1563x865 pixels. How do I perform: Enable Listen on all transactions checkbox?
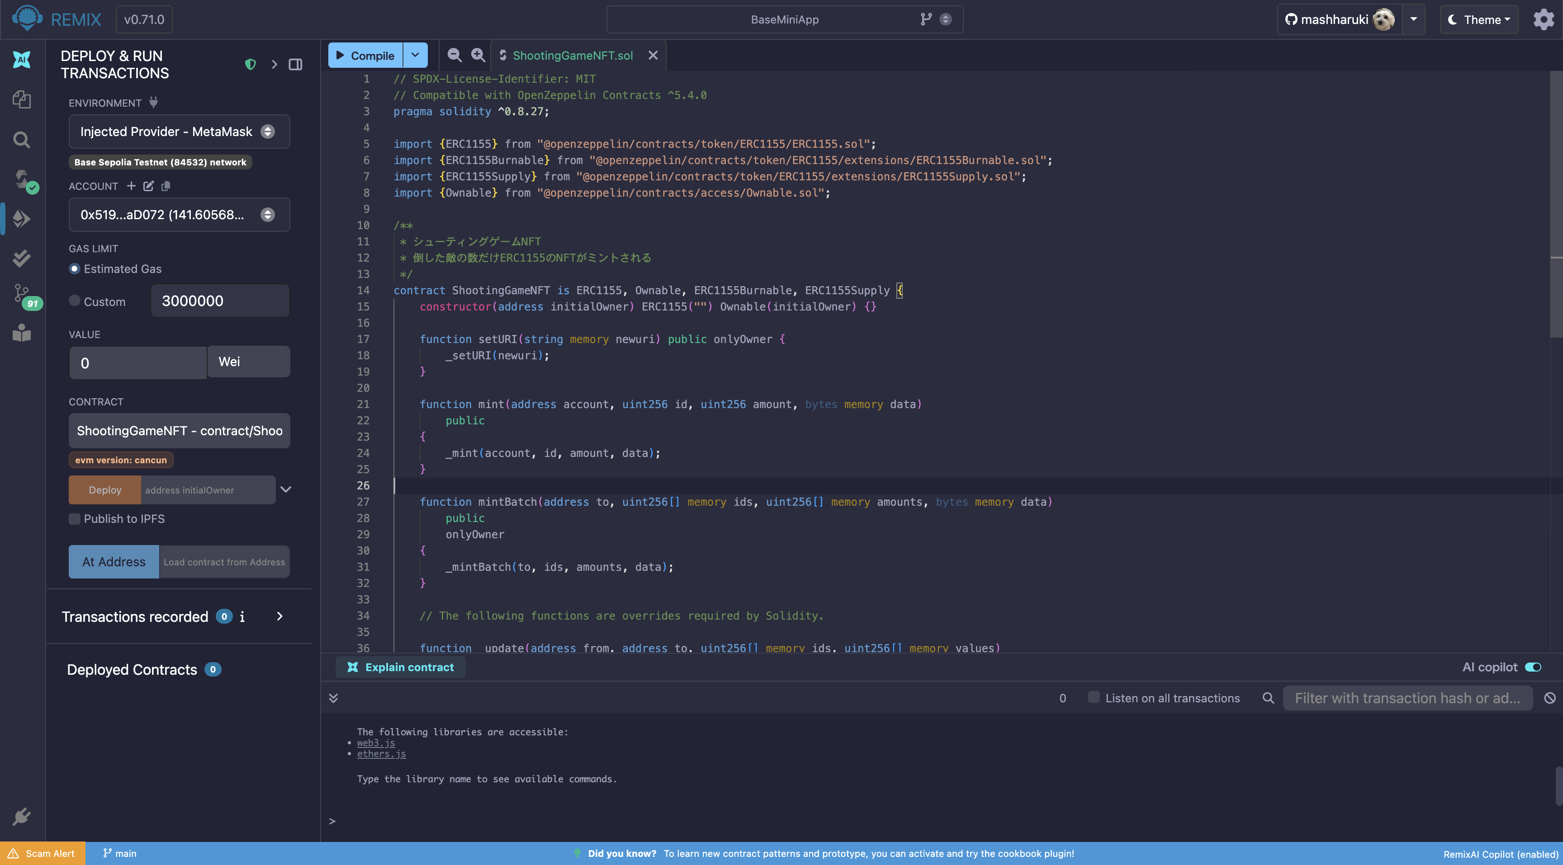(x=1094, y=697)
